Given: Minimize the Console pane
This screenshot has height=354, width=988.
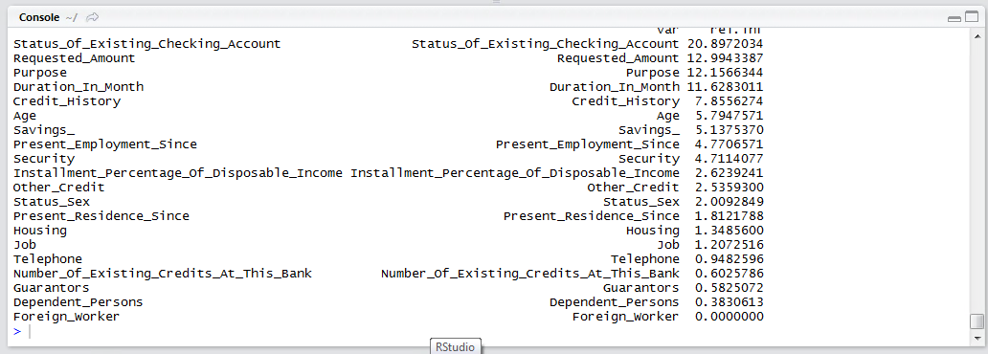Looking at the screenshot, I should point(954,19).
